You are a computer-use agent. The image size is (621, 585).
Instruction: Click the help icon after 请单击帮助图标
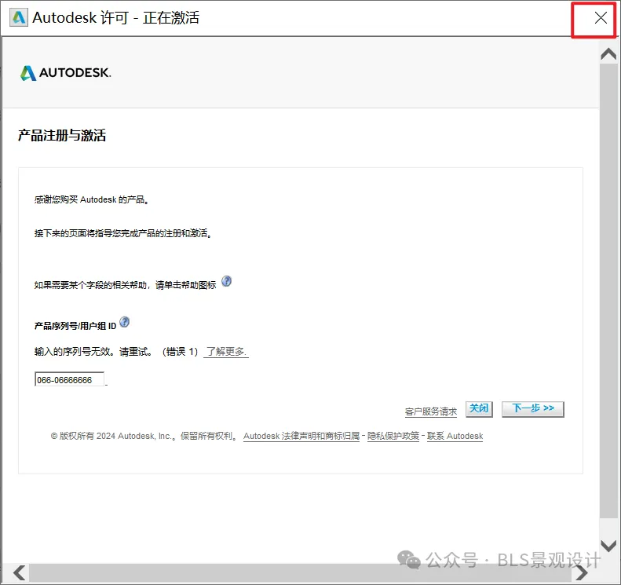tap(226, 281)
